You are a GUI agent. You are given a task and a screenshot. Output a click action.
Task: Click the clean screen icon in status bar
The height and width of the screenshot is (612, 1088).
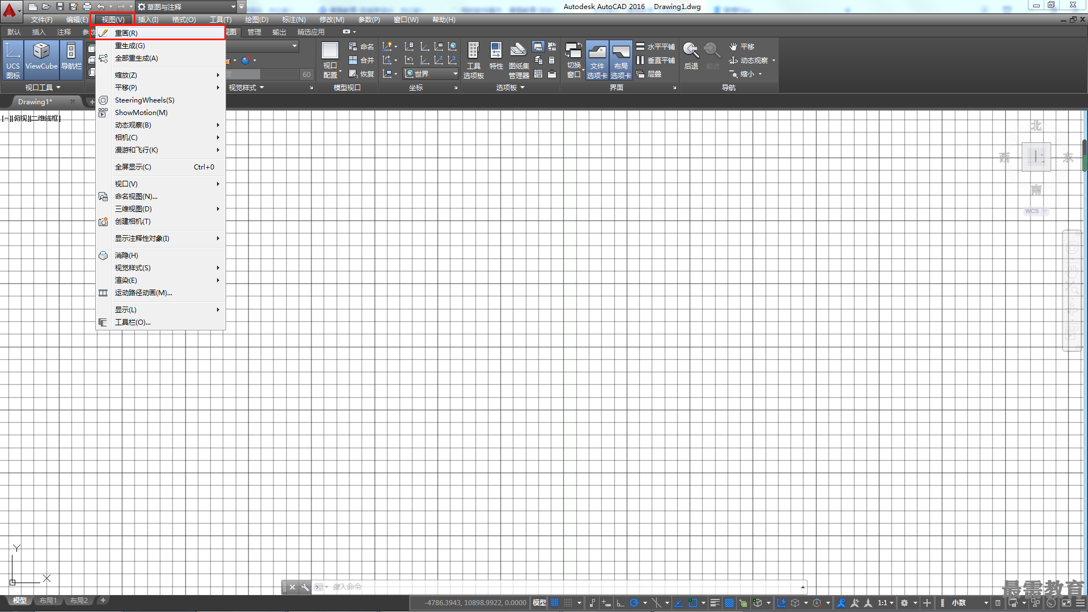pos(1066,603)
